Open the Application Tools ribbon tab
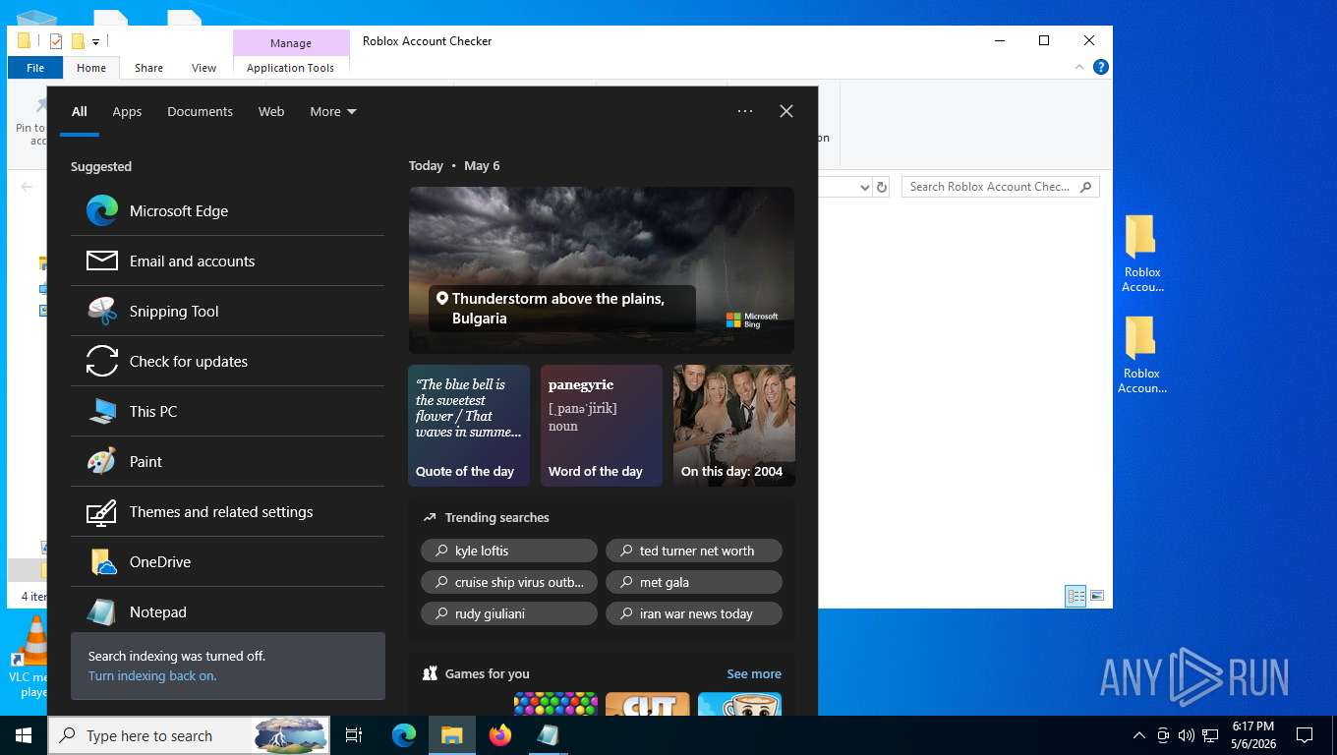 [x=290, y=68]
